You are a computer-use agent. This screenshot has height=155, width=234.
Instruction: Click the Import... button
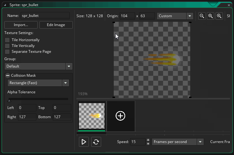(21, 25)
